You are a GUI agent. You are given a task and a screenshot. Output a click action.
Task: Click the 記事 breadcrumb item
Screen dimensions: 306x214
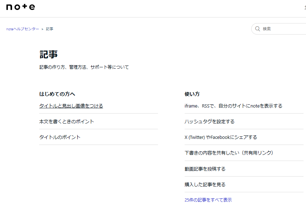click(x=49, y=29)
